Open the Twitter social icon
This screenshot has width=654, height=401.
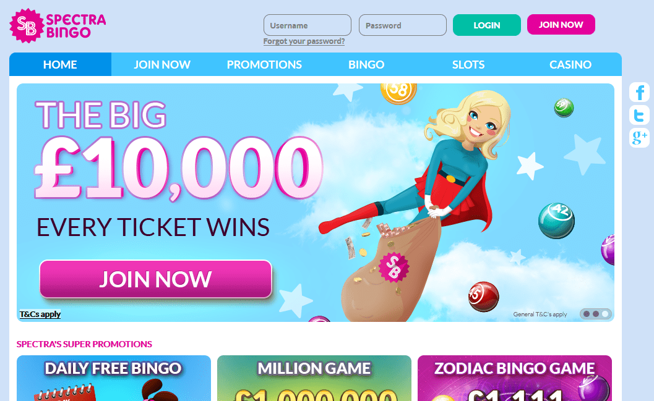639,115
